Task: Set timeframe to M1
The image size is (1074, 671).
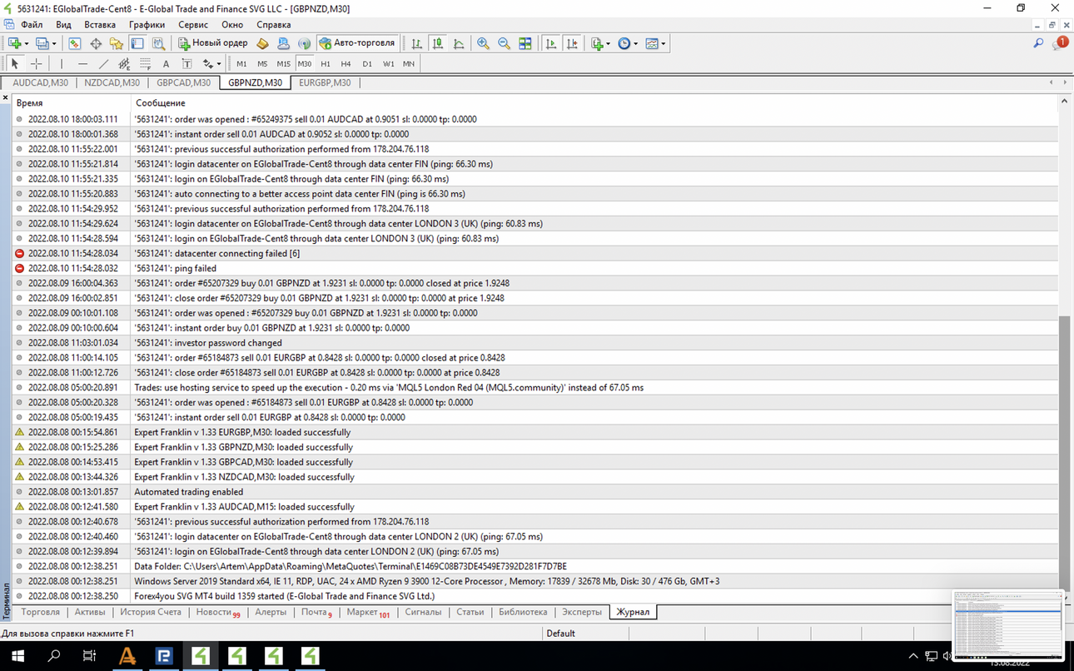Action: [241, 63]
